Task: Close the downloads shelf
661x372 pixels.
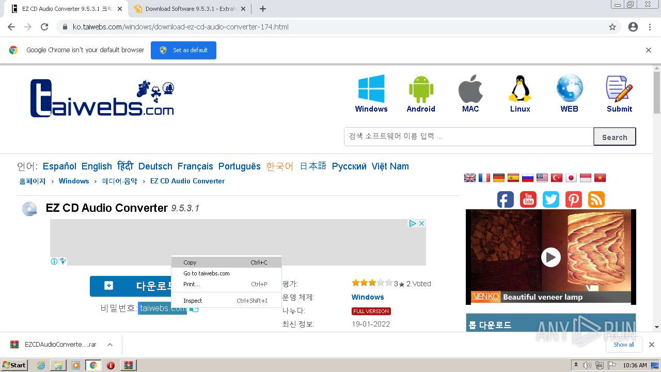Action: (x=652, y=345)
